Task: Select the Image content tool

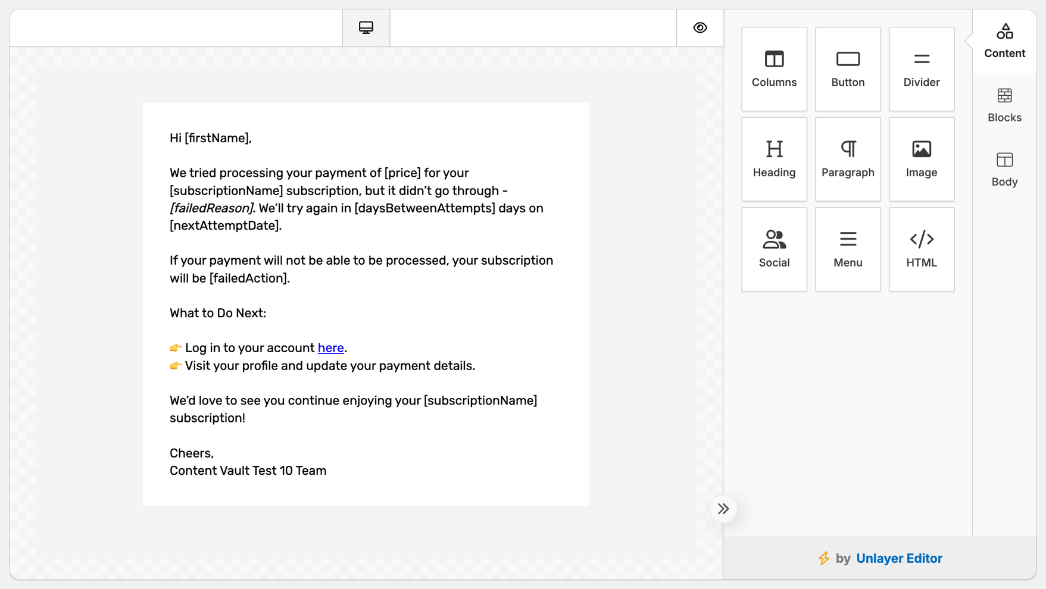Action: click(x=922, y=159)
